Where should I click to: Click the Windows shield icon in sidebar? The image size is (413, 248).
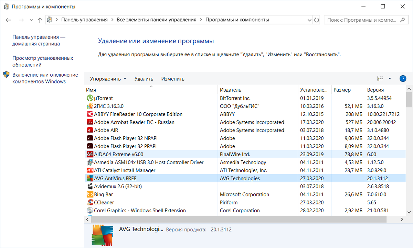[7, 75]
